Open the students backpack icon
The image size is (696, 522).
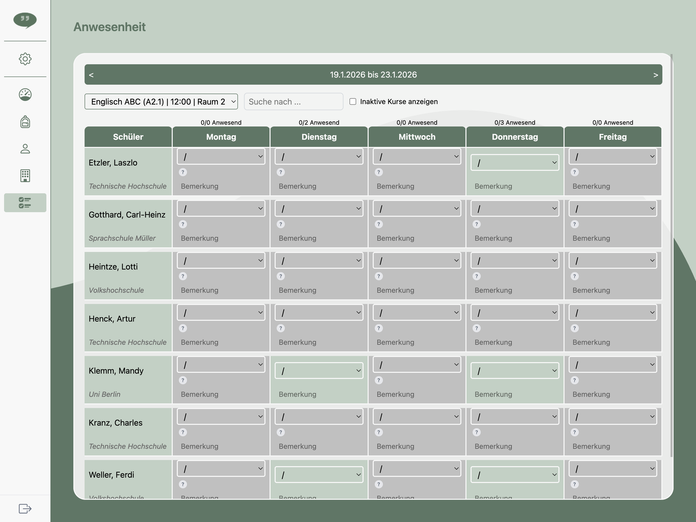(25, 122)
